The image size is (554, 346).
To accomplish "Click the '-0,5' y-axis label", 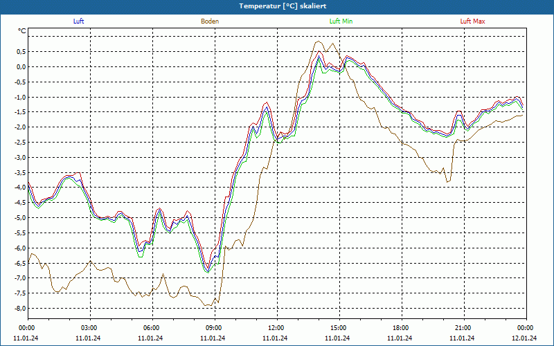I will click(x=21, y=82).
